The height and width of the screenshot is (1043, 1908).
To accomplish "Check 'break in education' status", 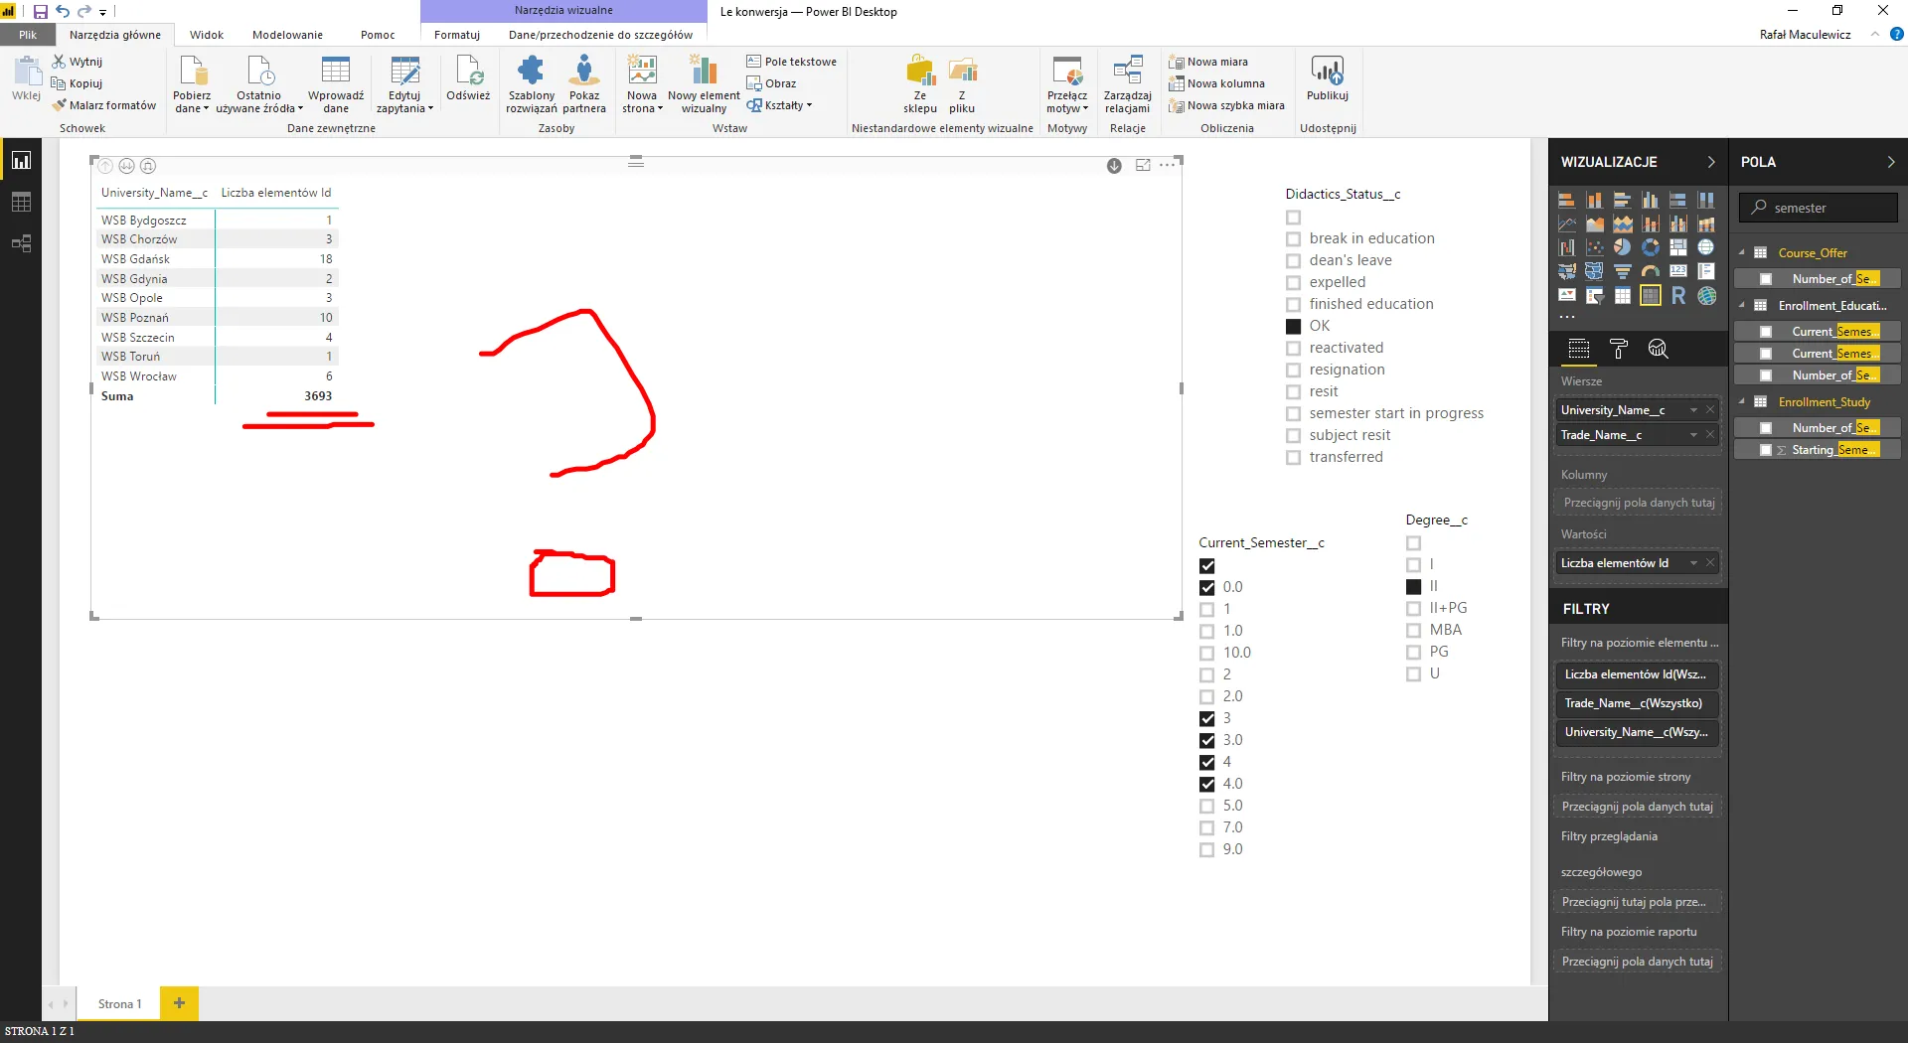I will pos(1293,239).
